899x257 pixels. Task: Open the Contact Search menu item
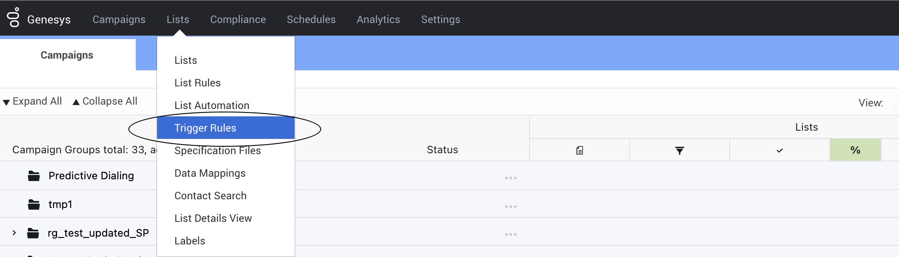(x=210, y=196)
